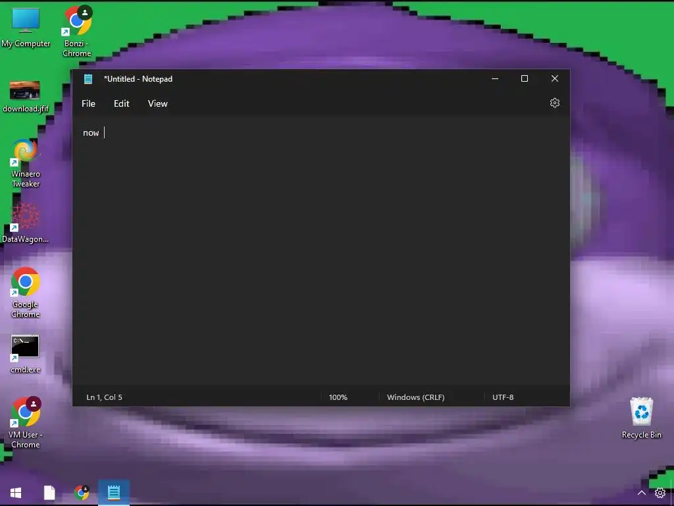Maximize the Notepad window
The width and height of the screenshot is (674, 506).
[x=525, y=79]
